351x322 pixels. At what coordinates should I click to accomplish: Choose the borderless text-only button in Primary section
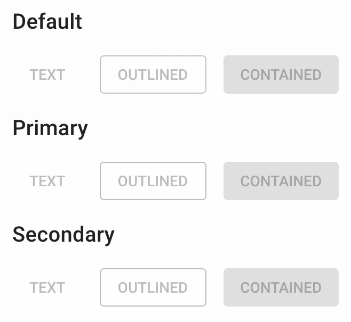(47, 181)
